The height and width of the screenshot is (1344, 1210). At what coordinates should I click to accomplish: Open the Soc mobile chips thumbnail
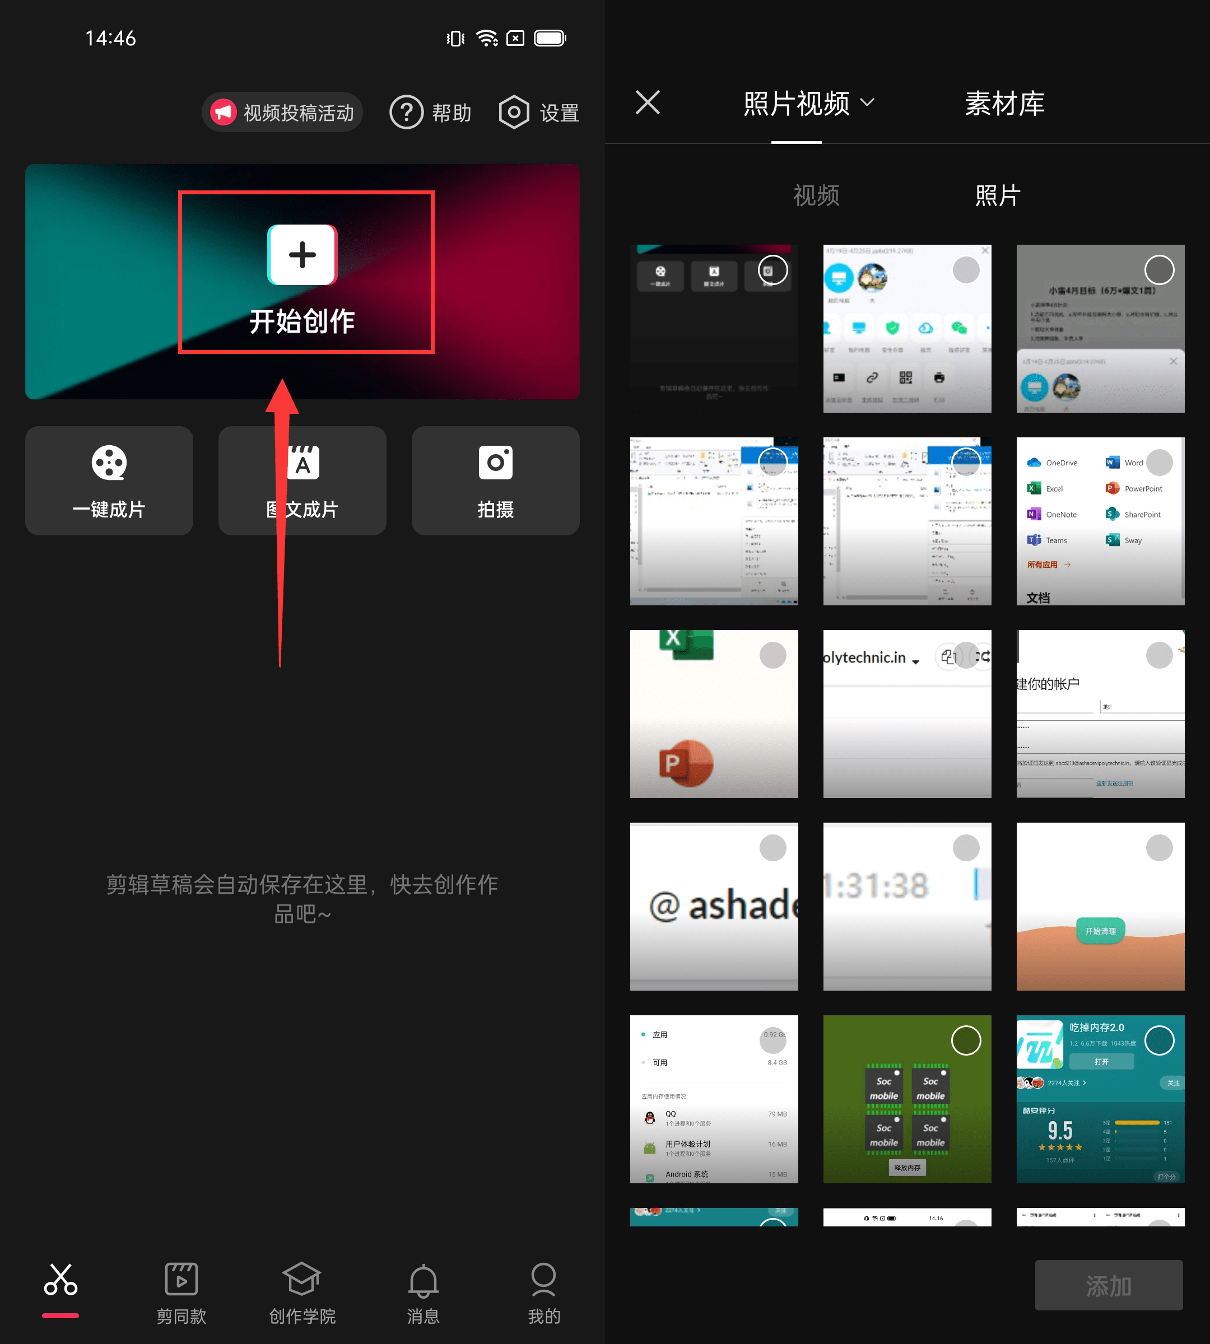(x=907, y=1099)
